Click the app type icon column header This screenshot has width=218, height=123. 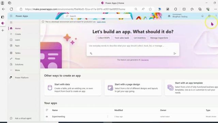click(x=47, y=110)
